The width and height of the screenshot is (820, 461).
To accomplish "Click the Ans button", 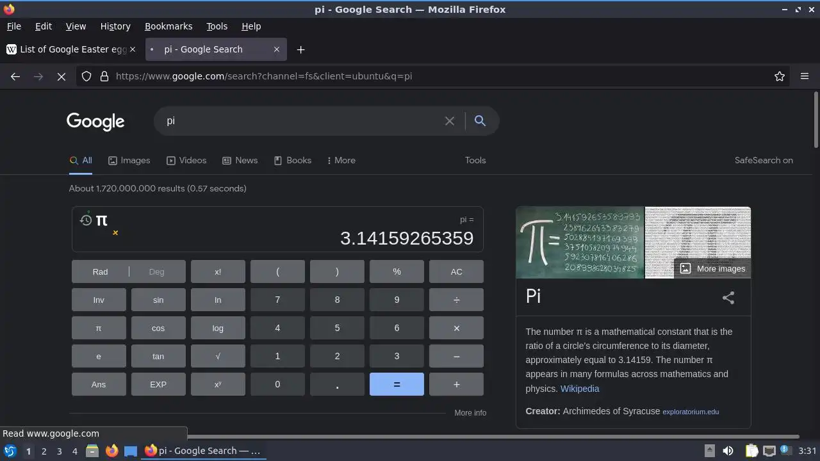I will tap(99, 384).
